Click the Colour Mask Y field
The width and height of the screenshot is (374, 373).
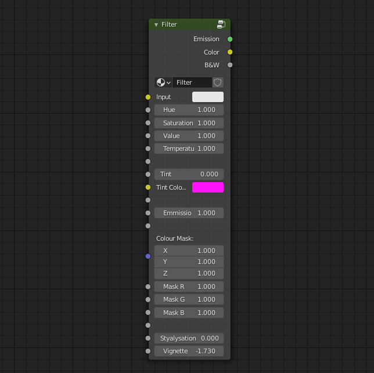tap(189, 262)
